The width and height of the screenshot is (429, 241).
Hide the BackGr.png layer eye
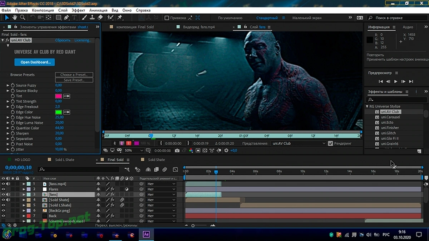pos(4,211)
